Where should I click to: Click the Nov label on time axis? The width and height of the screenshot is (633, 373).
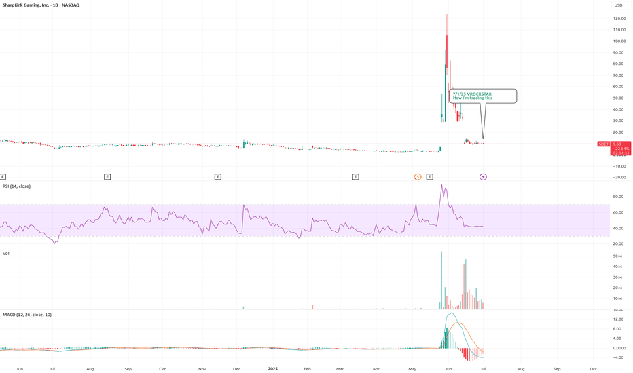(202, 368)
